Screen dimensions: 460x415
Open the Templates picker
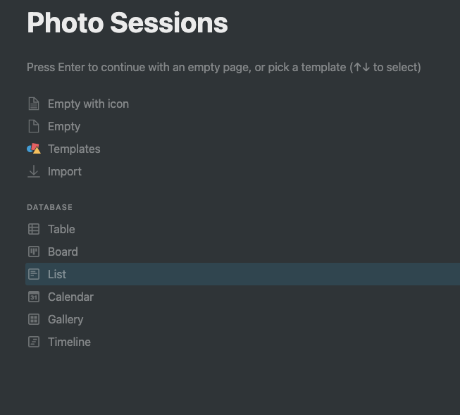(74, 149)
